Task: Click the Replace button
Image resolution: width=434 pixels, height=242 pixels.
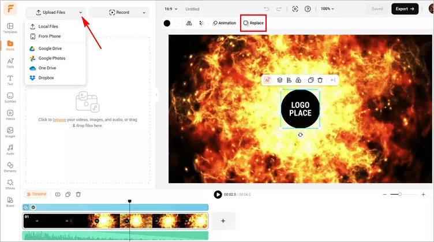Action: click(253, 23)
